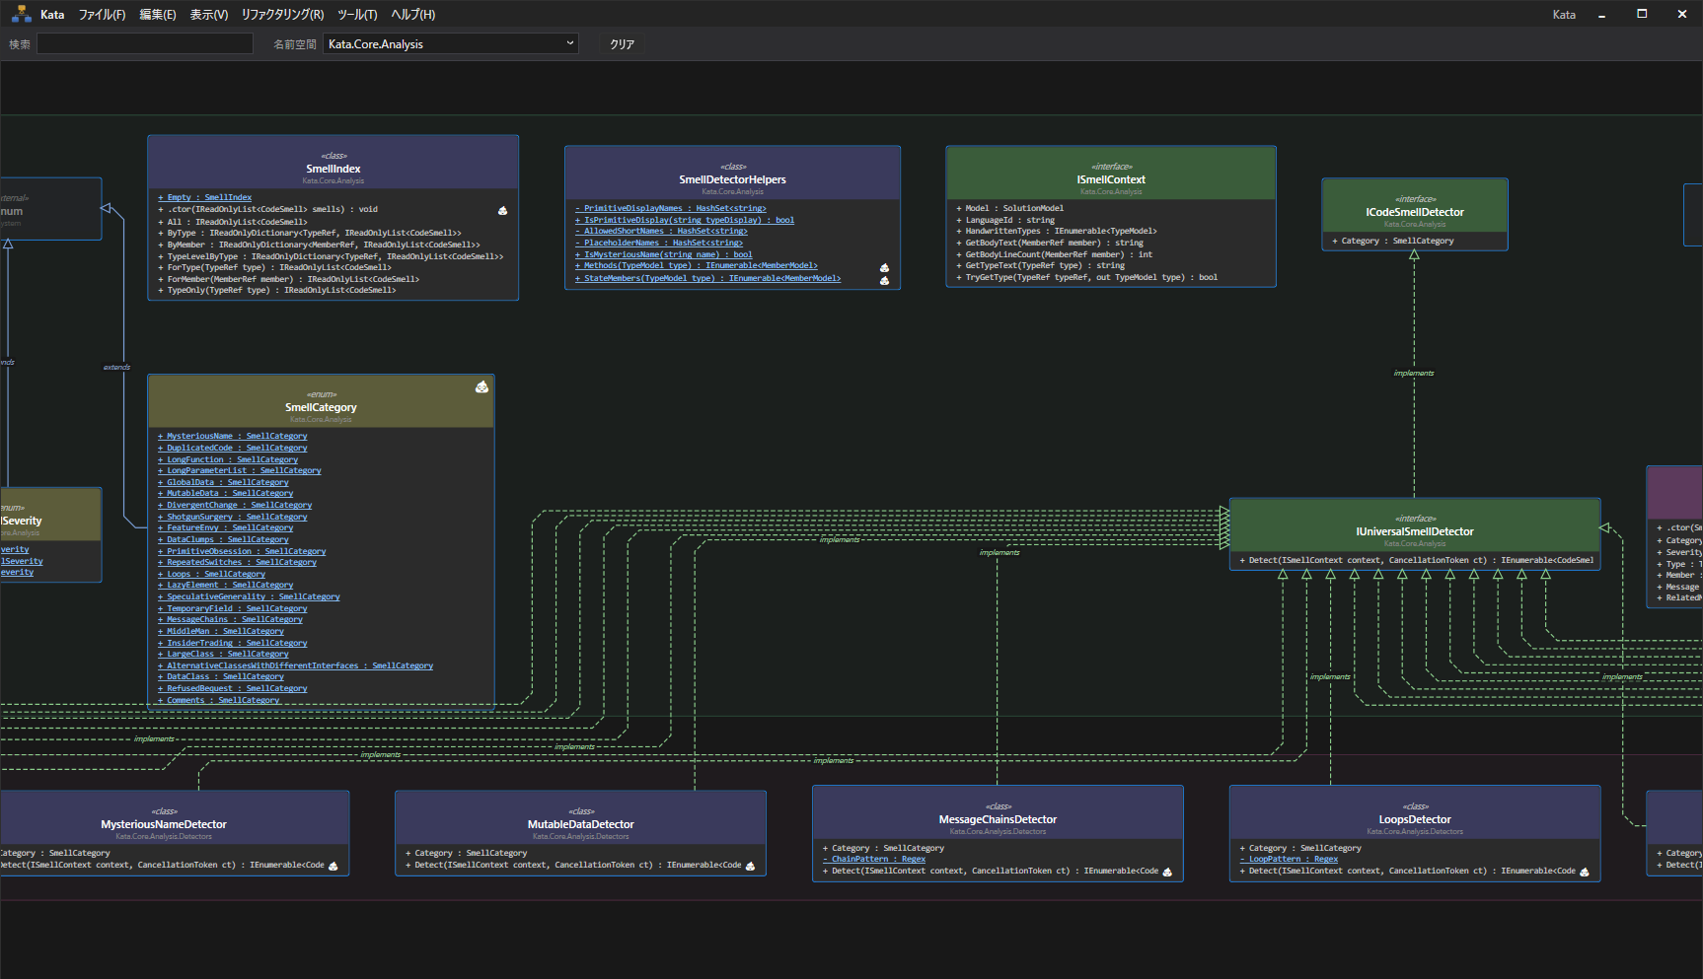Viewport: 1703px width, 979px height.
Task: Click the smell icon in MessageChainsDetector Detect row
Action: click(x=1167, y=872)
